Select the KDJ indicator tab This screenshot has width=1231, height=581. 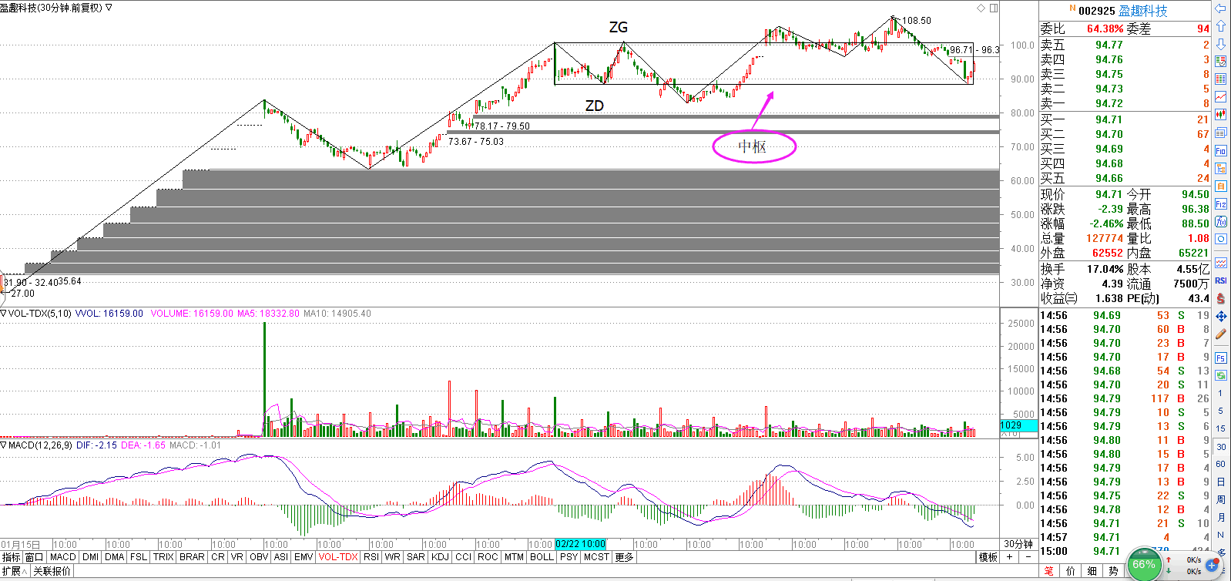(440, 557)
